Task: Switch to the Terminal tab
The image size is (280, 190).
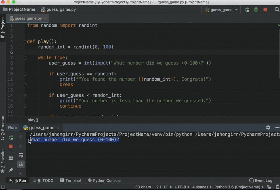Action: click(x=70, y=180)
